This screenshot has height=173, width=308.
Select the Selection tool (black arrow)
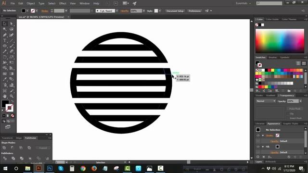(5, 24)
